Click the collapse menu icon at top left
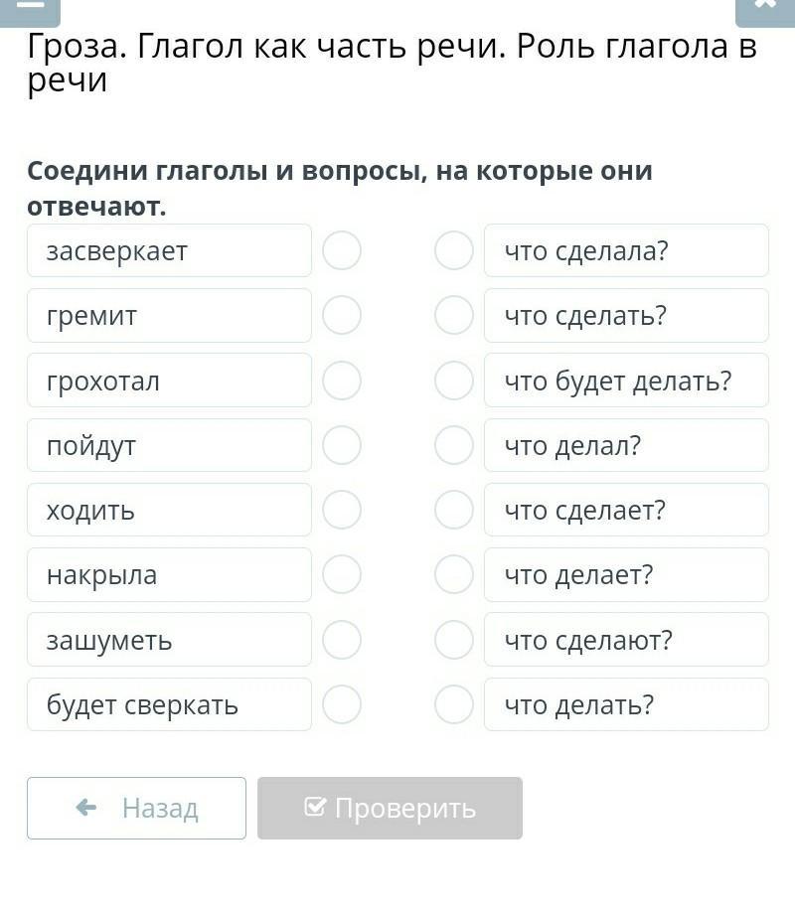The height and width of the screenshot is (917, 795). pyautogui.click(x=31, y=8)
